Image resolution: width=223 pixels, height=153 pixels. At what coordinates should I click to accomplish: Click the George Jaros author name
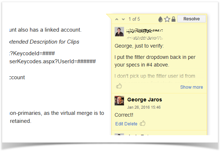(x=144, y=100)
